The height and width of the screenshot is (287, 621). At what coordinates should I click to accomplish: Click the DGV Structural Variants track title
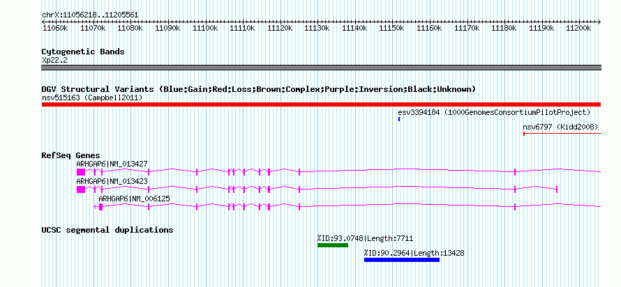coord(259,89)
